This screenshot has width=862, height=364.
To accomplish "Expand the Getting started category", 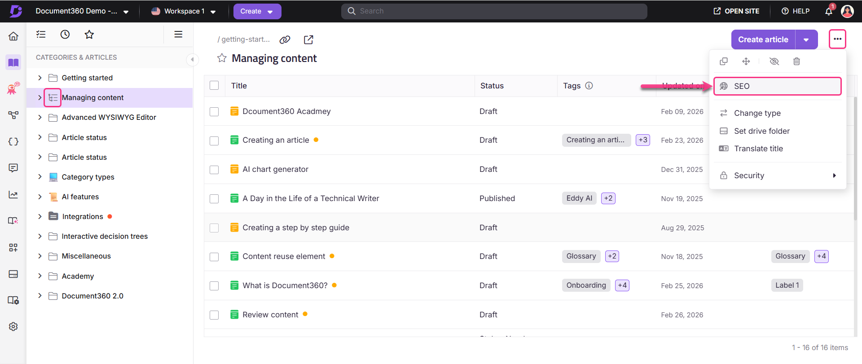I will (x=40, y=78).
